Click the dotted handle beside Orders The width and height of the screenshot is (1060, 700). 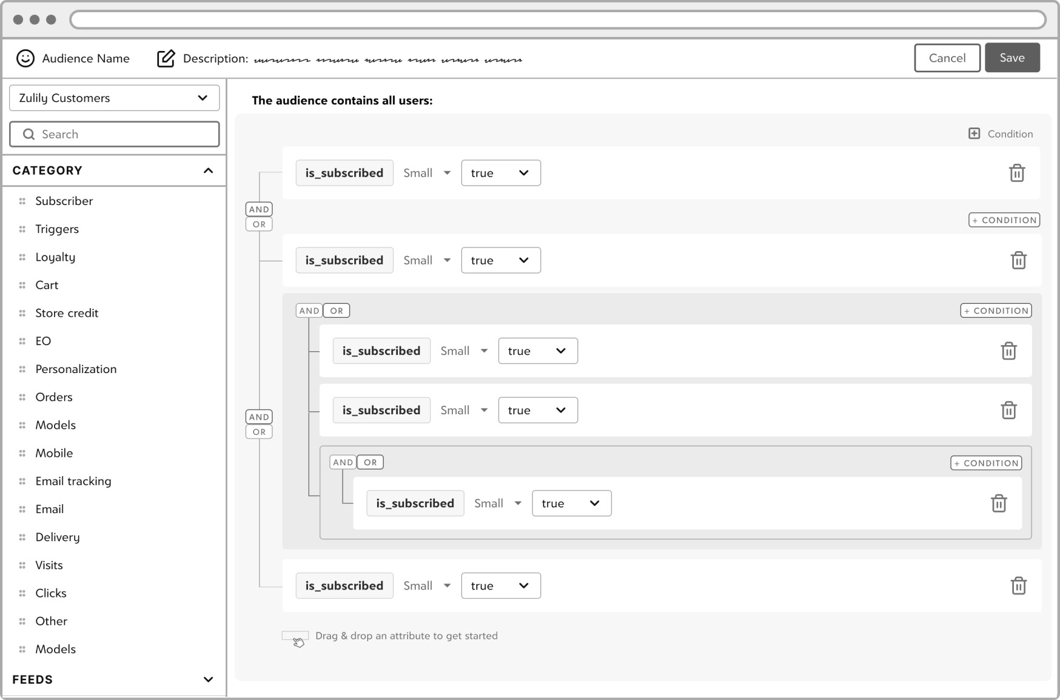point(22,397)
